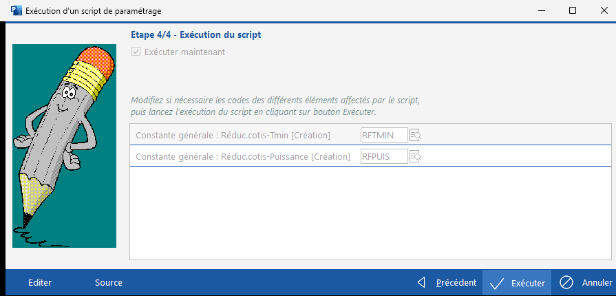Open the search icon next to RFPUIS
This screenshot has height=296, width=616.
pyautogui.click(x=415, y=157)
